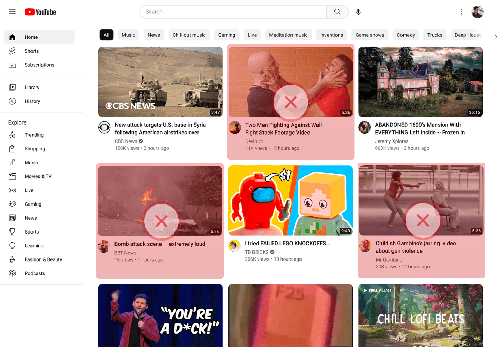Select the Music filter chip

(128, 35)
